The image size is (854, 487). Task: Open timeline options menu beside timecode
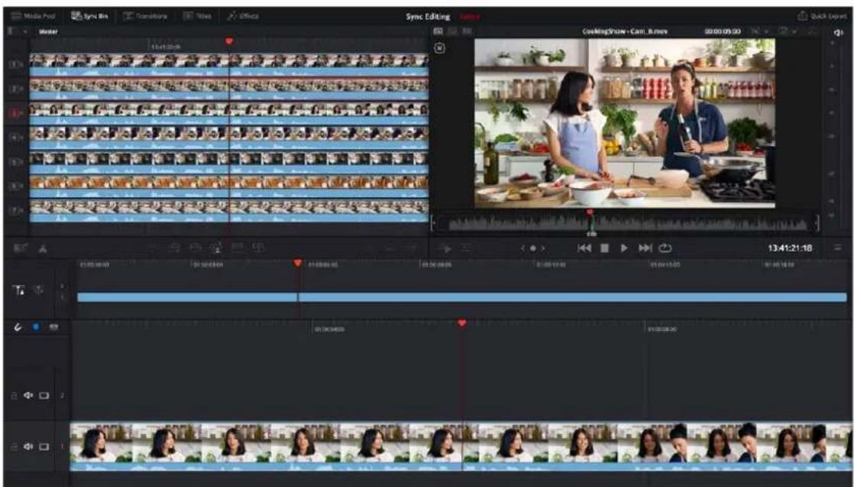[838, 248]
